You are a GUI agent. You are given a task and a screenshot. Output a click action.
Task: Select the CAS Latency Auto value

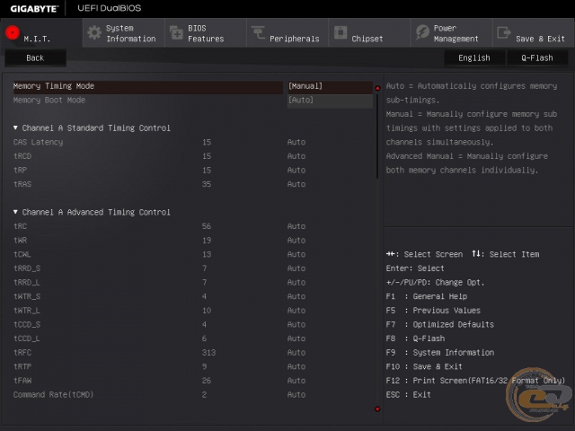pos(296,142)
